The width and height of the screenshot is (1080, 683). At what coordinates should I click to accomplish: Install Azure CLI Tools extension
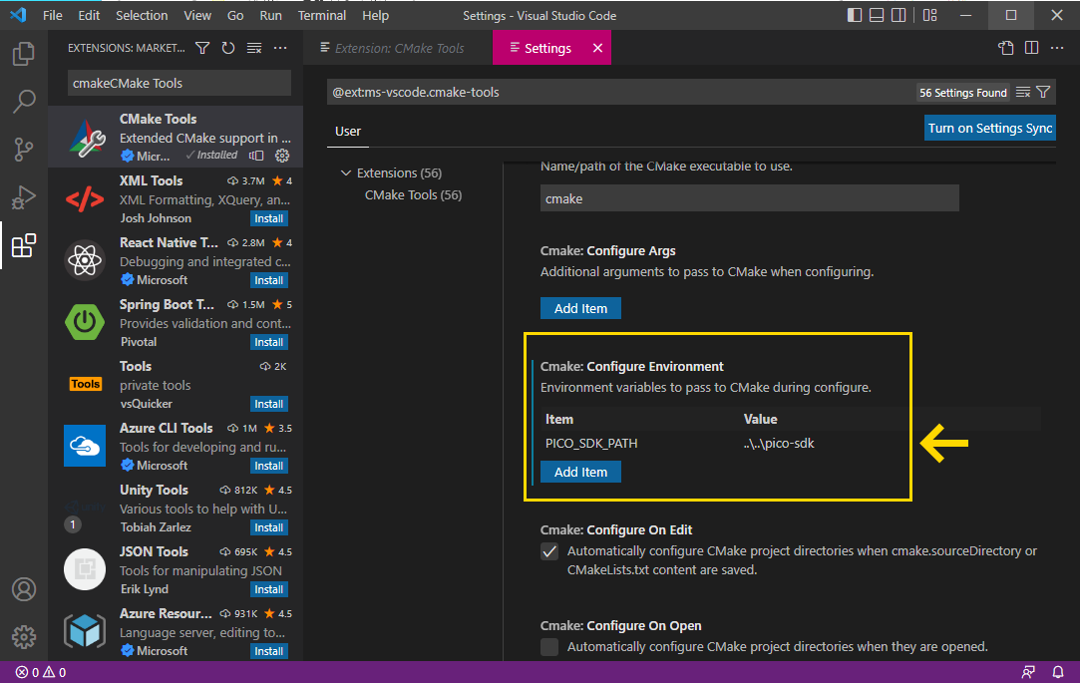click(x=268, y=466)
